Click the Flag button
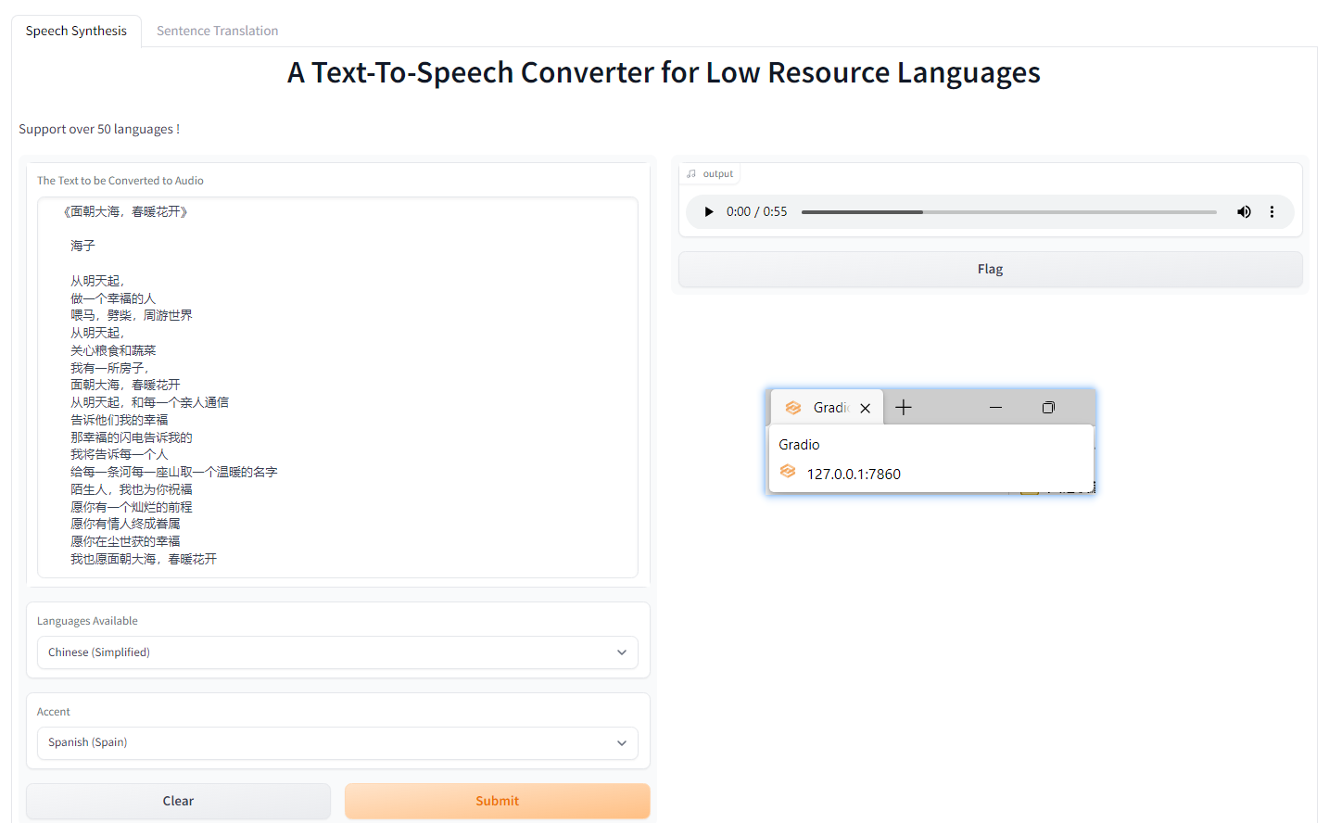1329x823 pixels. 990,269
